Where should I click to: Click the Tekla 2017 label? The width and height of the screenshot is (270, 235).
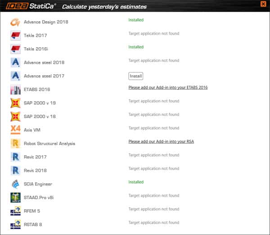coord(35,36)
